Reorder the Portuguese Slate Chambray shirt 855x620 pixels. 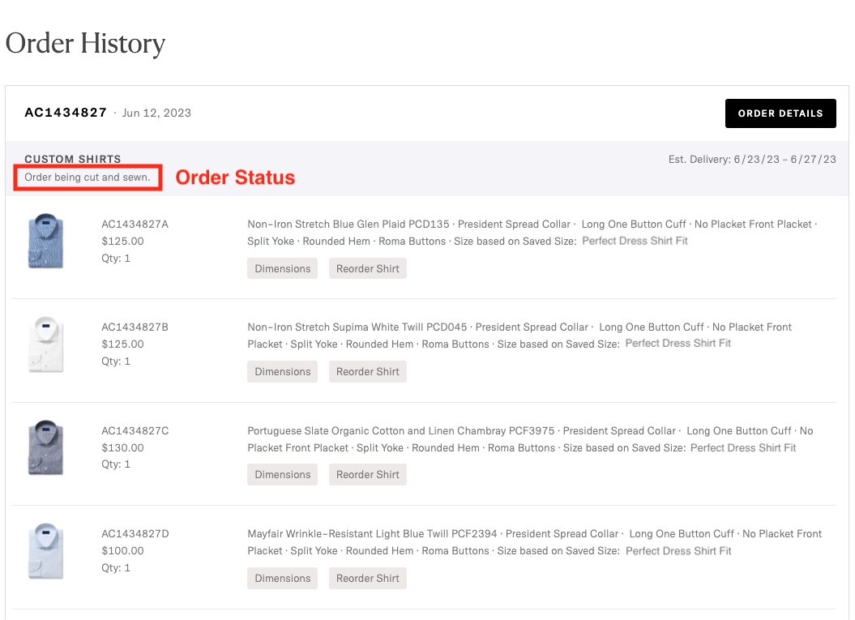(x=367, y=474)
